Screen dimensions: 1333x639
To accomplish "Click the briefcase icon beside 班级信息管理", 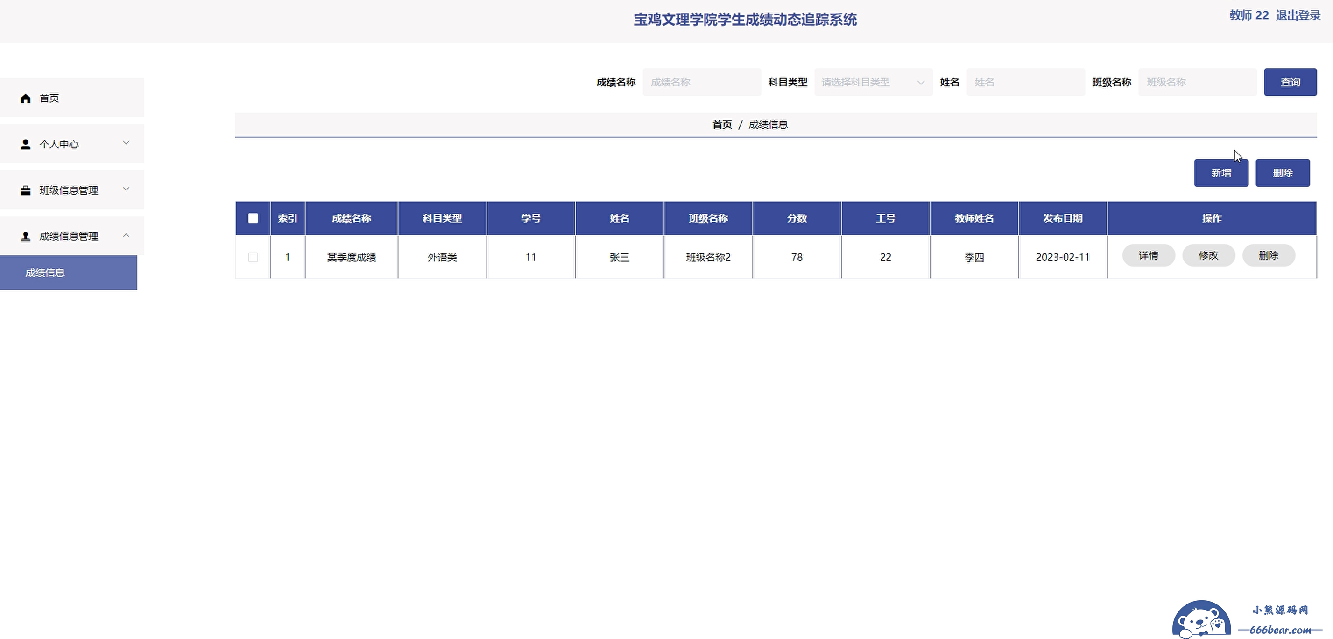I will tap(25, 190).
